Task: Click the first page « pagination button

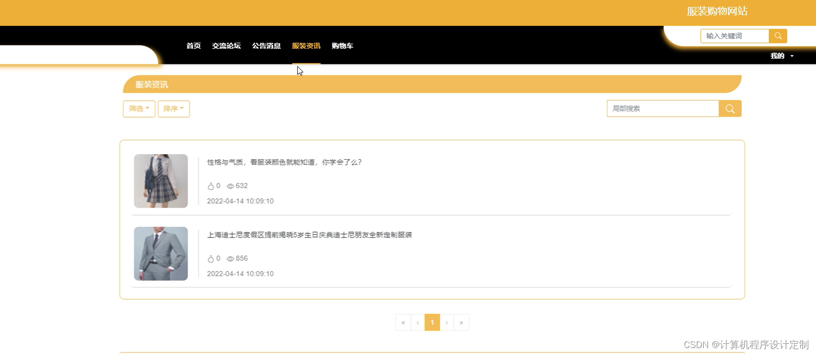Action: 403,322
